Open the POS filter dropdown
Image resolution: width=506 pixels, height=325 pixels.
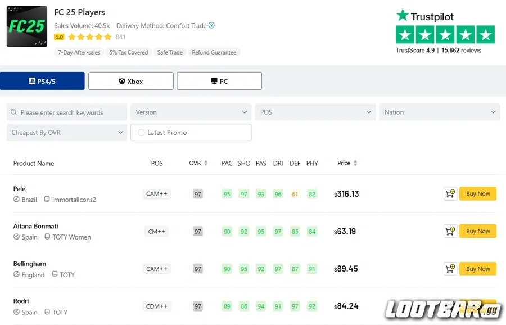point(315,112)
